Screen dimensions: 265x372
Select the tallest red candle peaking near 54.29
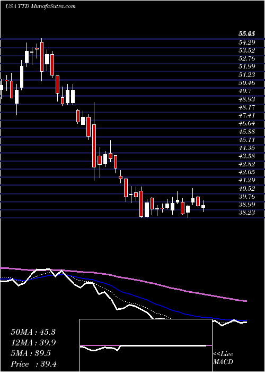[x=42, y=57]
